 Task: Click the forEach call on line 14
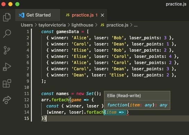click(x=95, y=112)
